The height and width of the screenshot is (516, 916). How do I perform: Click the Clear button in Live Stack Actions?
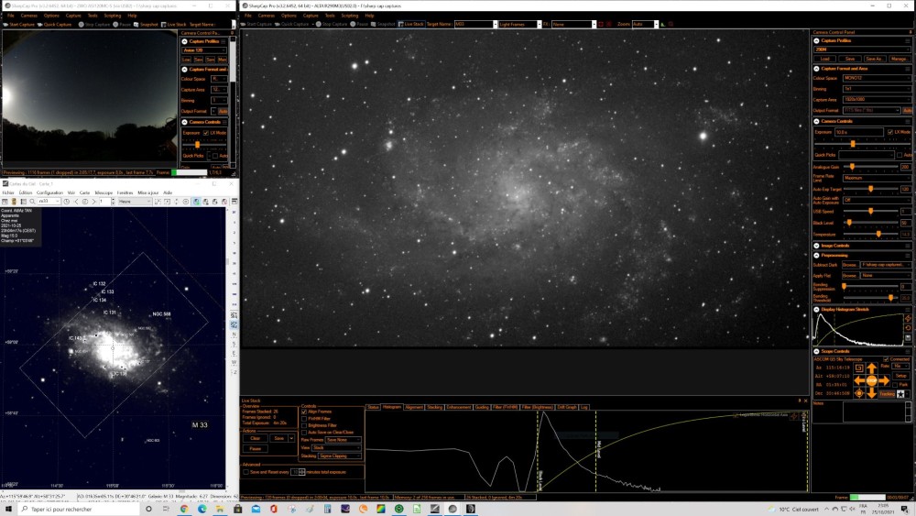pyautogui.click(x=256, y=438)
